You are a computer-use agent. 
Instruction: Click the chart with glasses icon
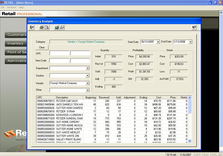pyautogui.click(x=62, y=27)
